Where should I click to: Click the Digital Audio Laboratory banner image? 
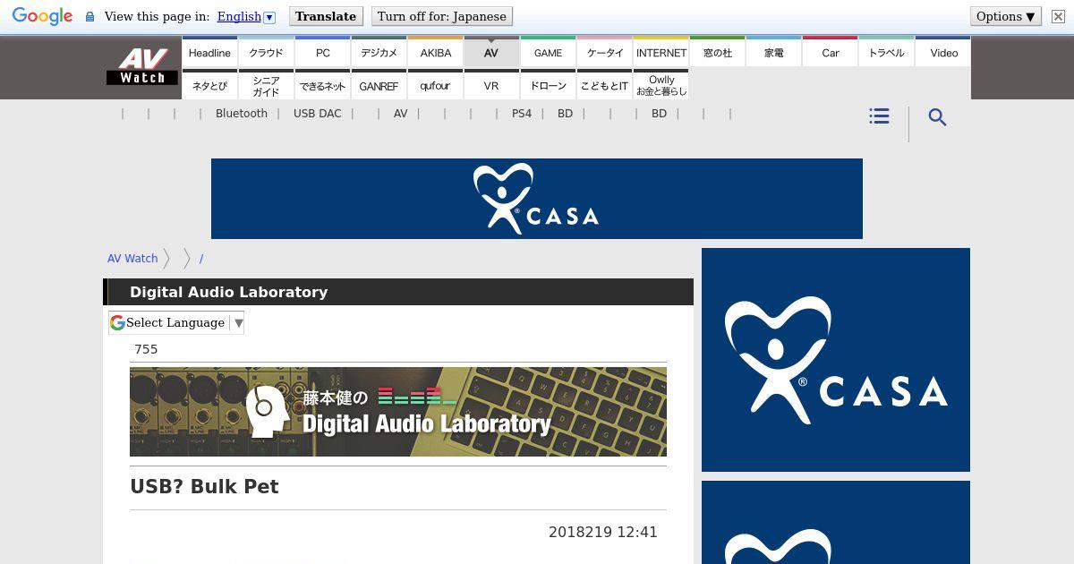tap(398, 412)
